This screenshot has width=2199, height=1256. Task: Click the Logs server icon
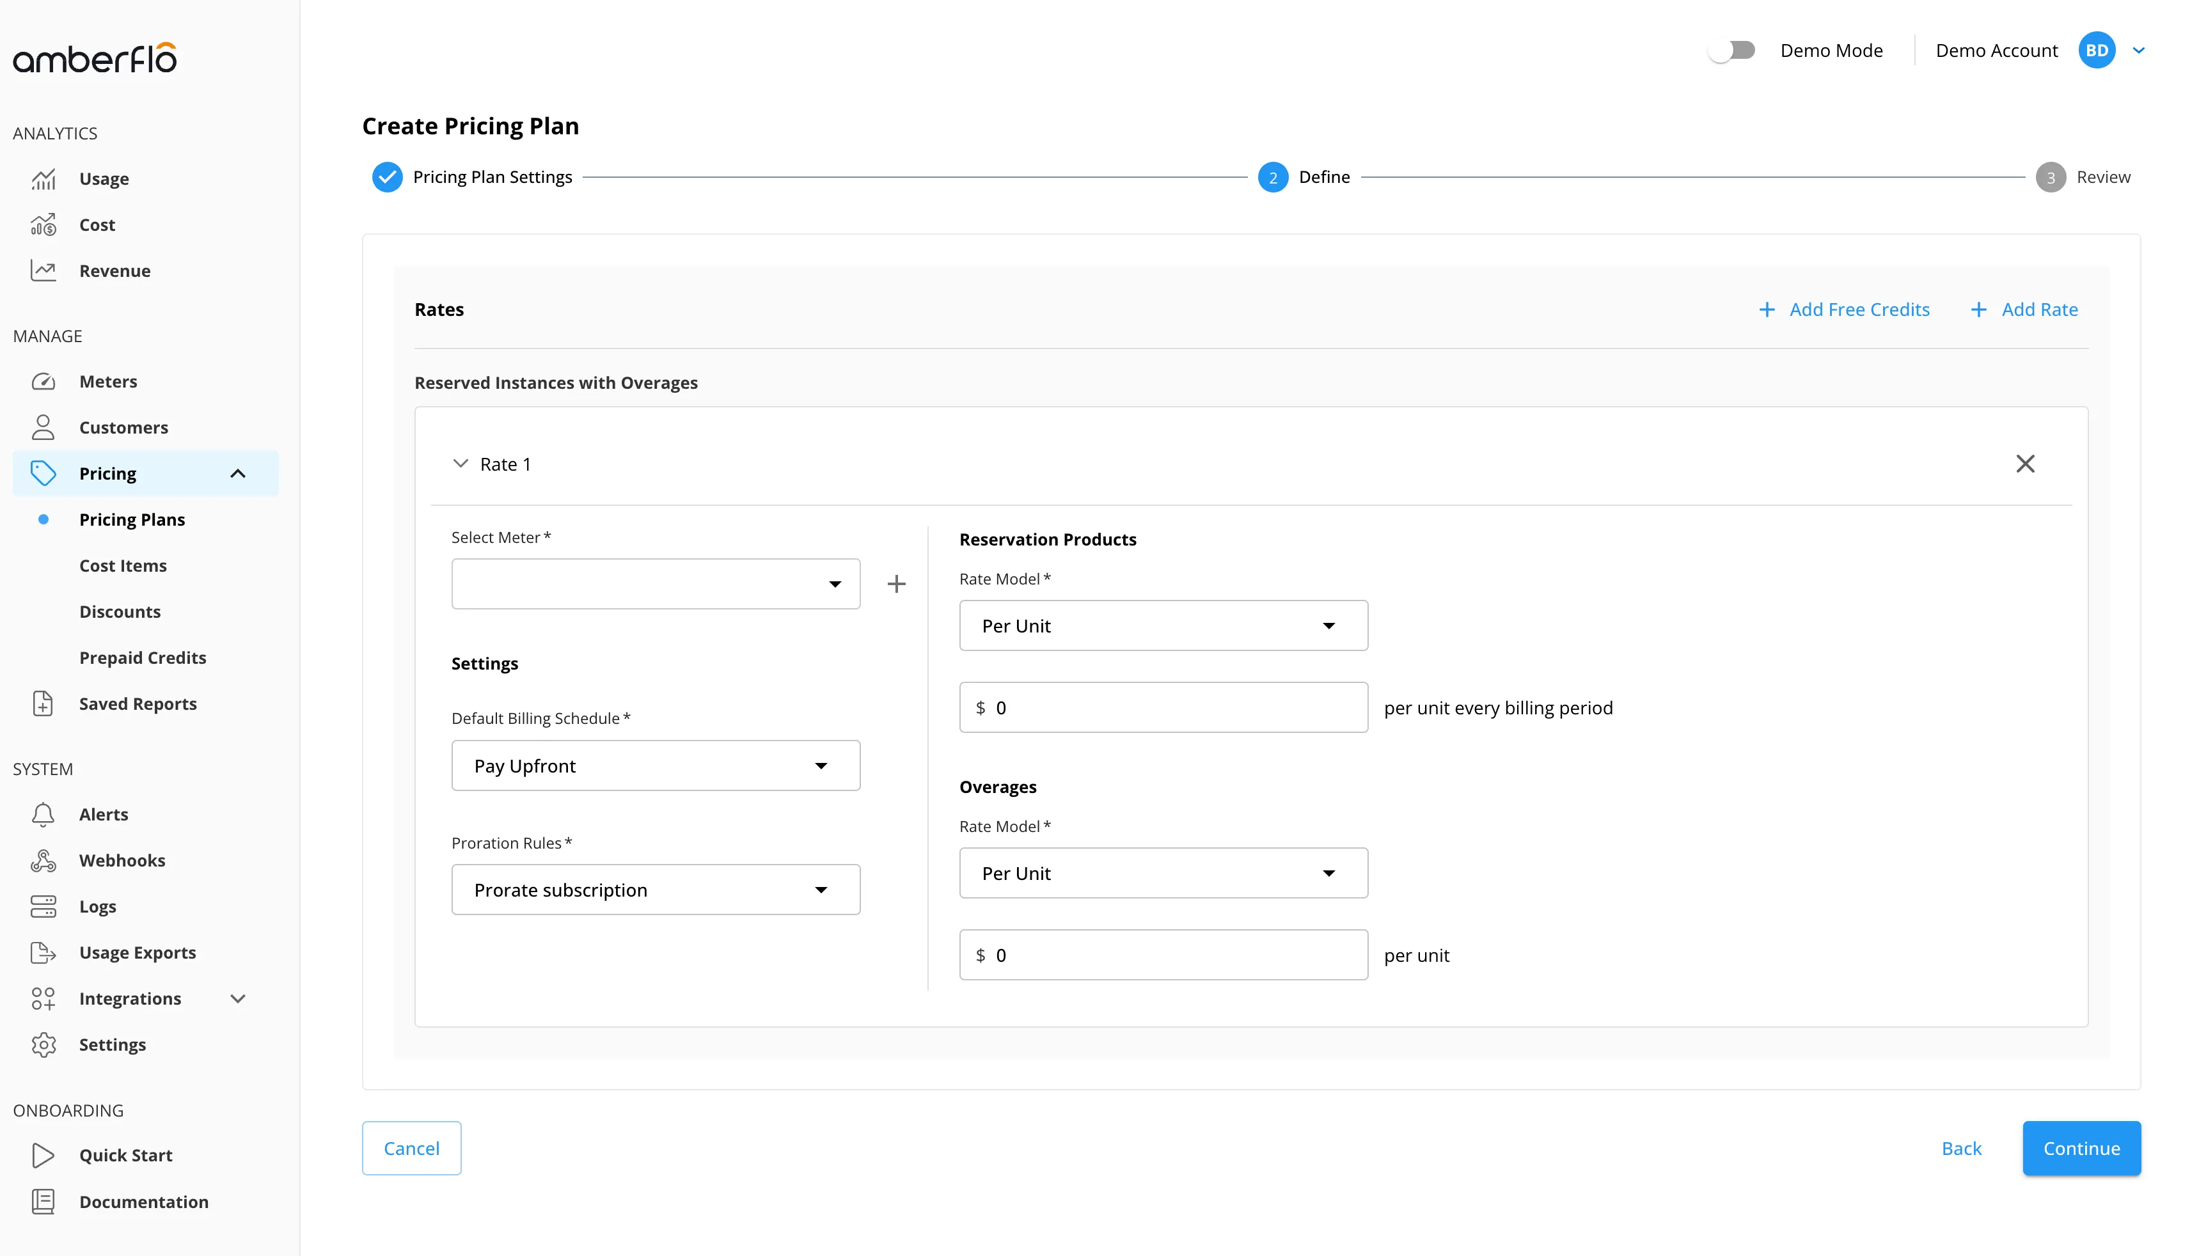43,906
